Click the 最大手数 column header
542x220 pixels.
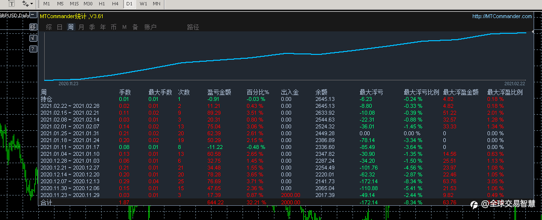pos(161,93)
